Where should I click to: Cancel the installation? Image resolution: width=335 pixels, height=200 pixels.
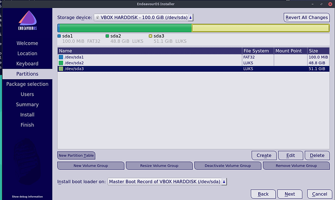319,194
